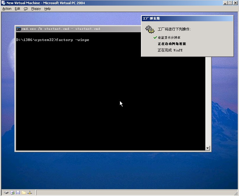Click the hard disk status bar icon
The image size is (239, 196).
tap(6, 193)
